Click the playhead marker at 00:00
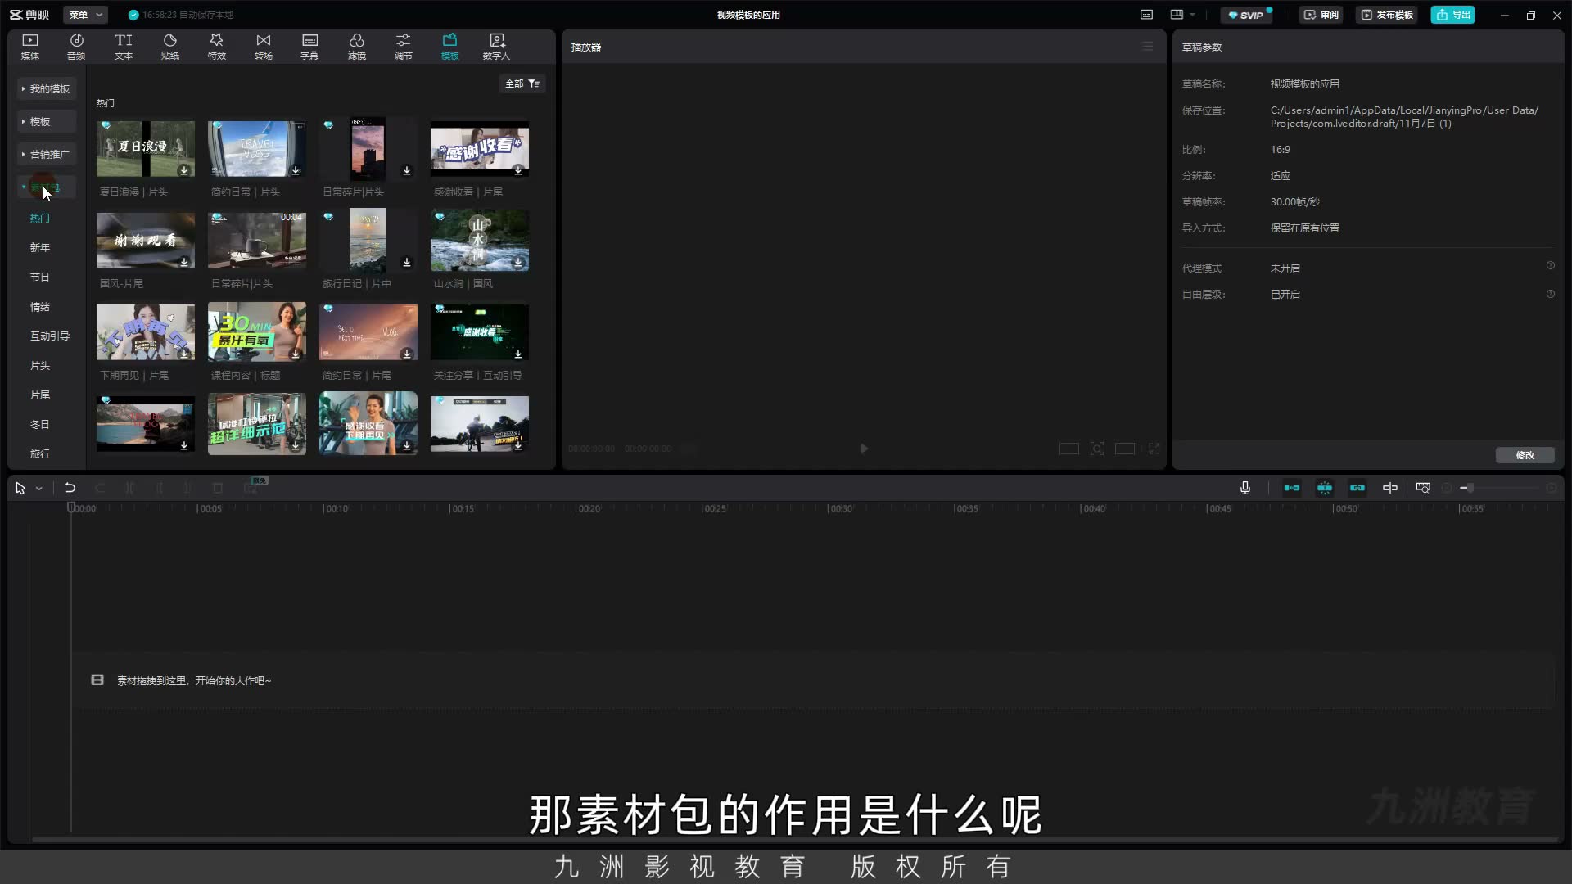 pyautogui.click(x=71, y=507)
